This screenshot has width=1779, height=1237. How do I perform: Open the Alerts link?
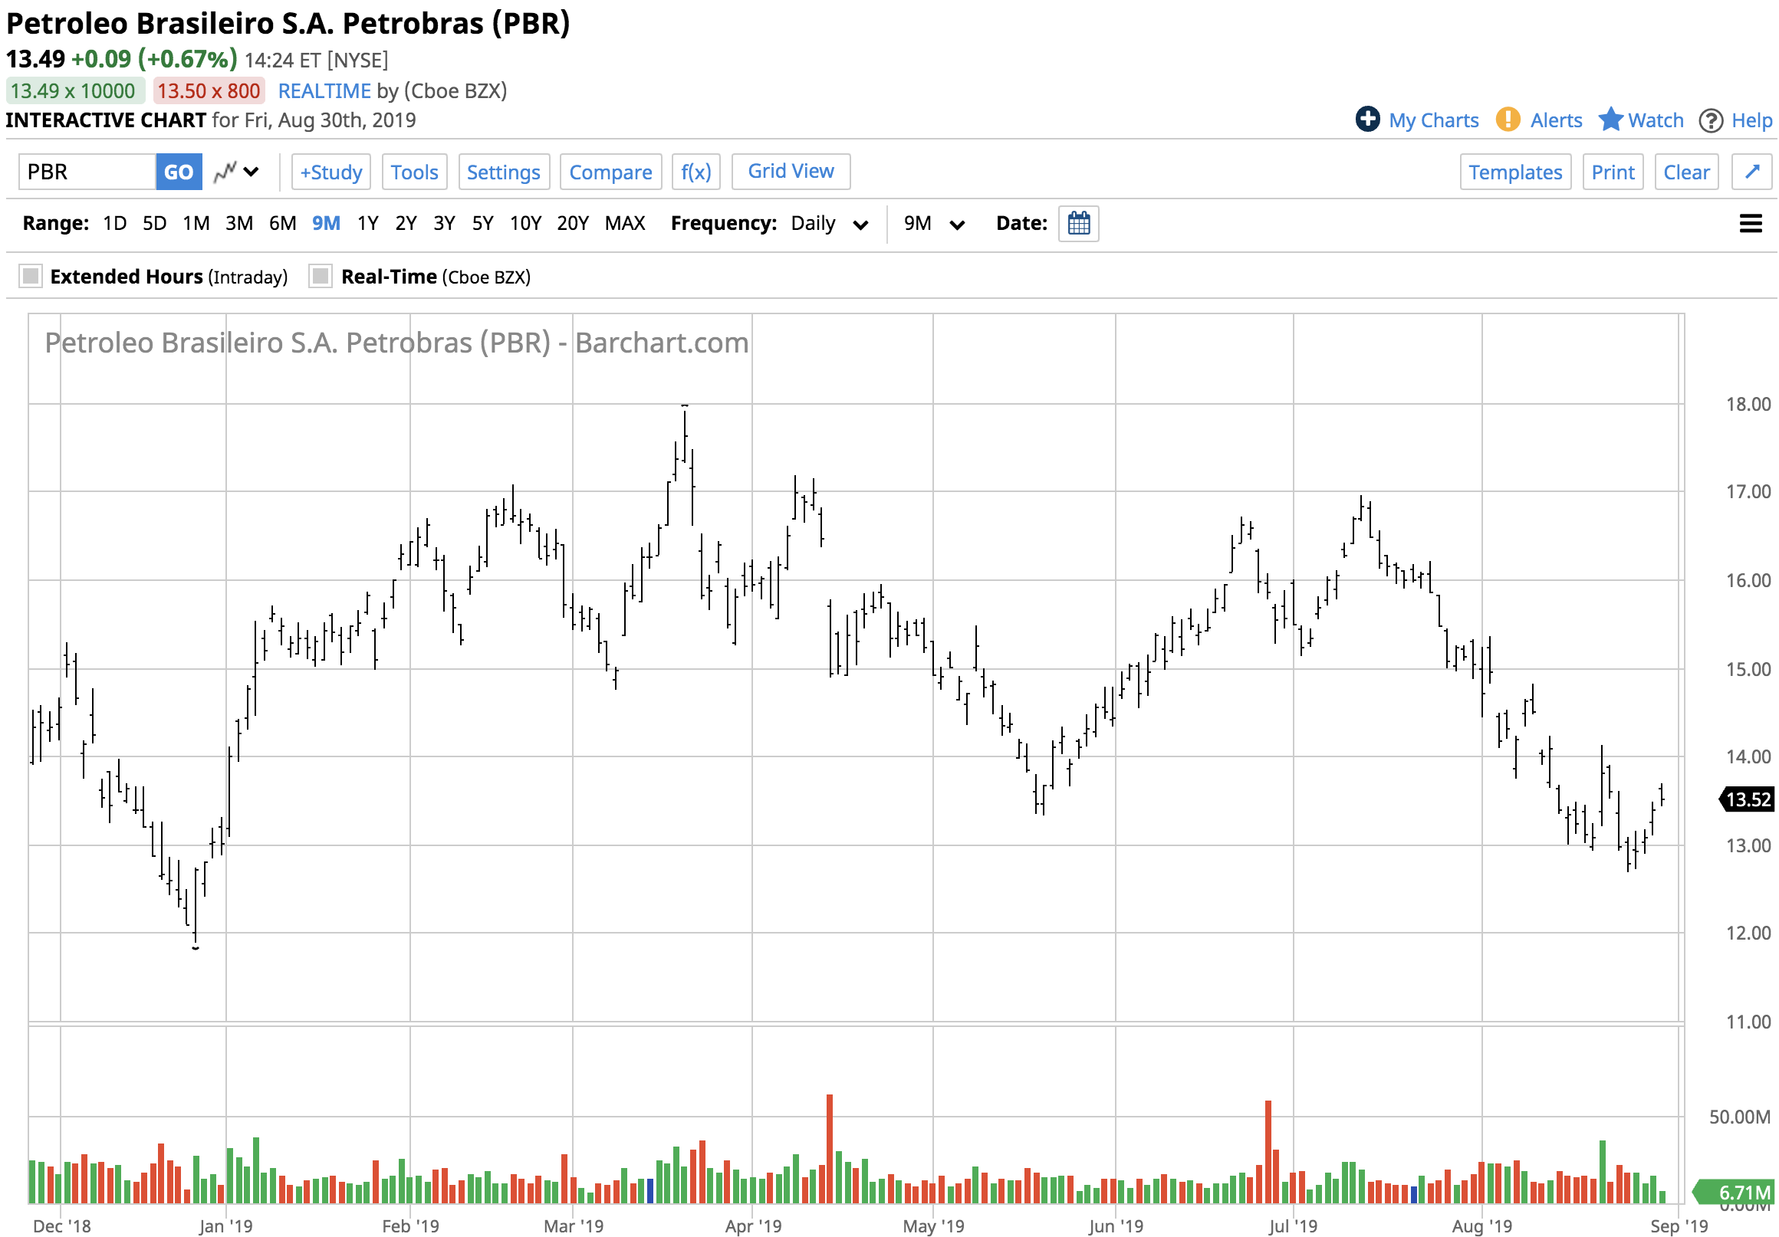[1555, 120]
